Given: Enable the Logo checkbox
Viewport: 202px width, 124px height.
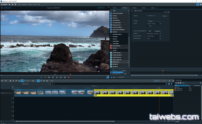Looking at the screenshot, I should click(x=148, y=26).
